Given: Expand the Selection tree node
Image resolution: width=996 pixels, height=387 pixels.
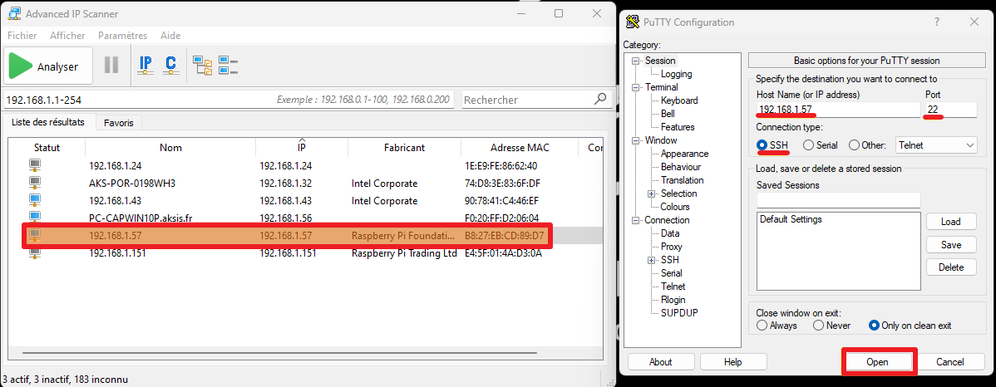Looking at the screenshot, I should pos(651,194).
